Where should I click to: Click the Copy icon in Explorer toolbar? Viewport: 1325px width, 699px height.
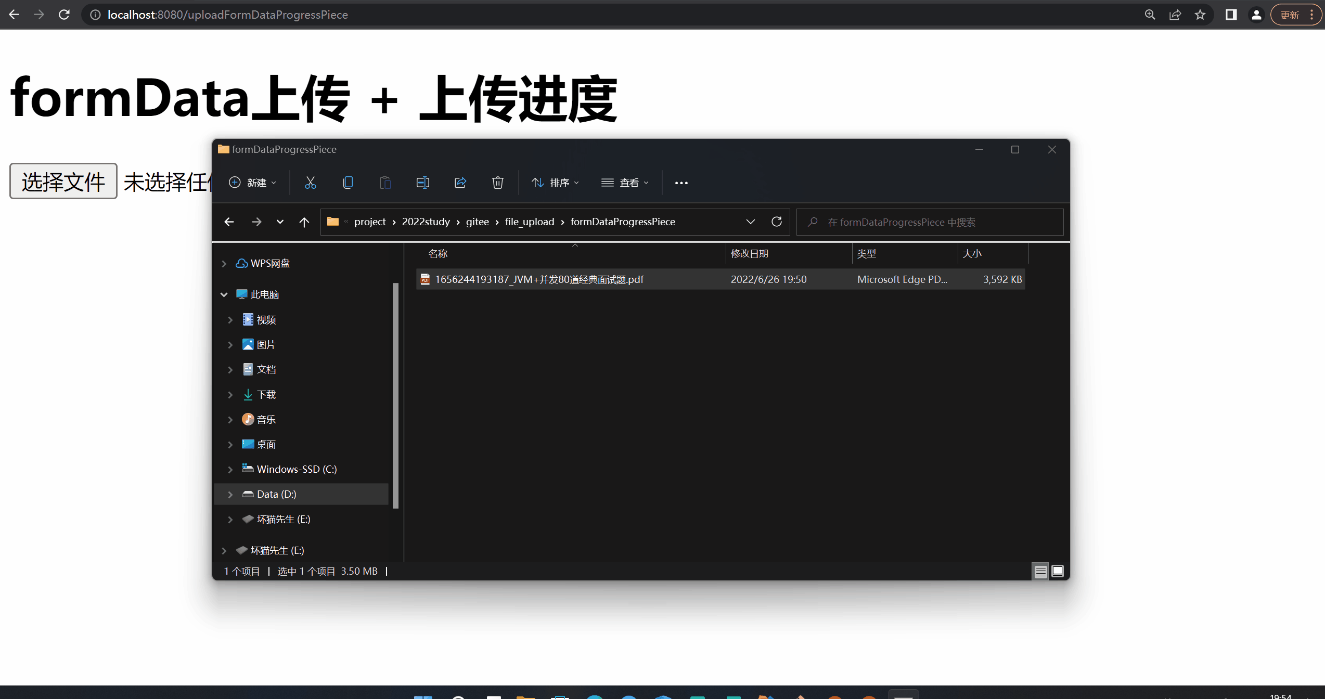pos(348,183)
